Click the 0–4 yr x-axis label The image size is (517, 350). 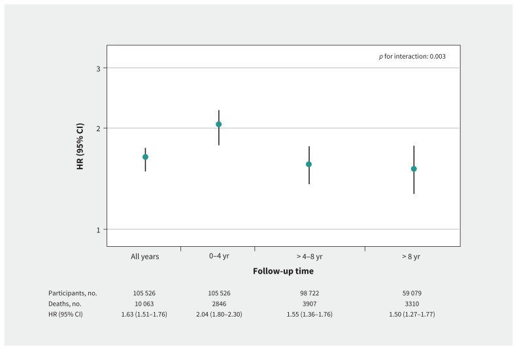(x=219, y=256)
